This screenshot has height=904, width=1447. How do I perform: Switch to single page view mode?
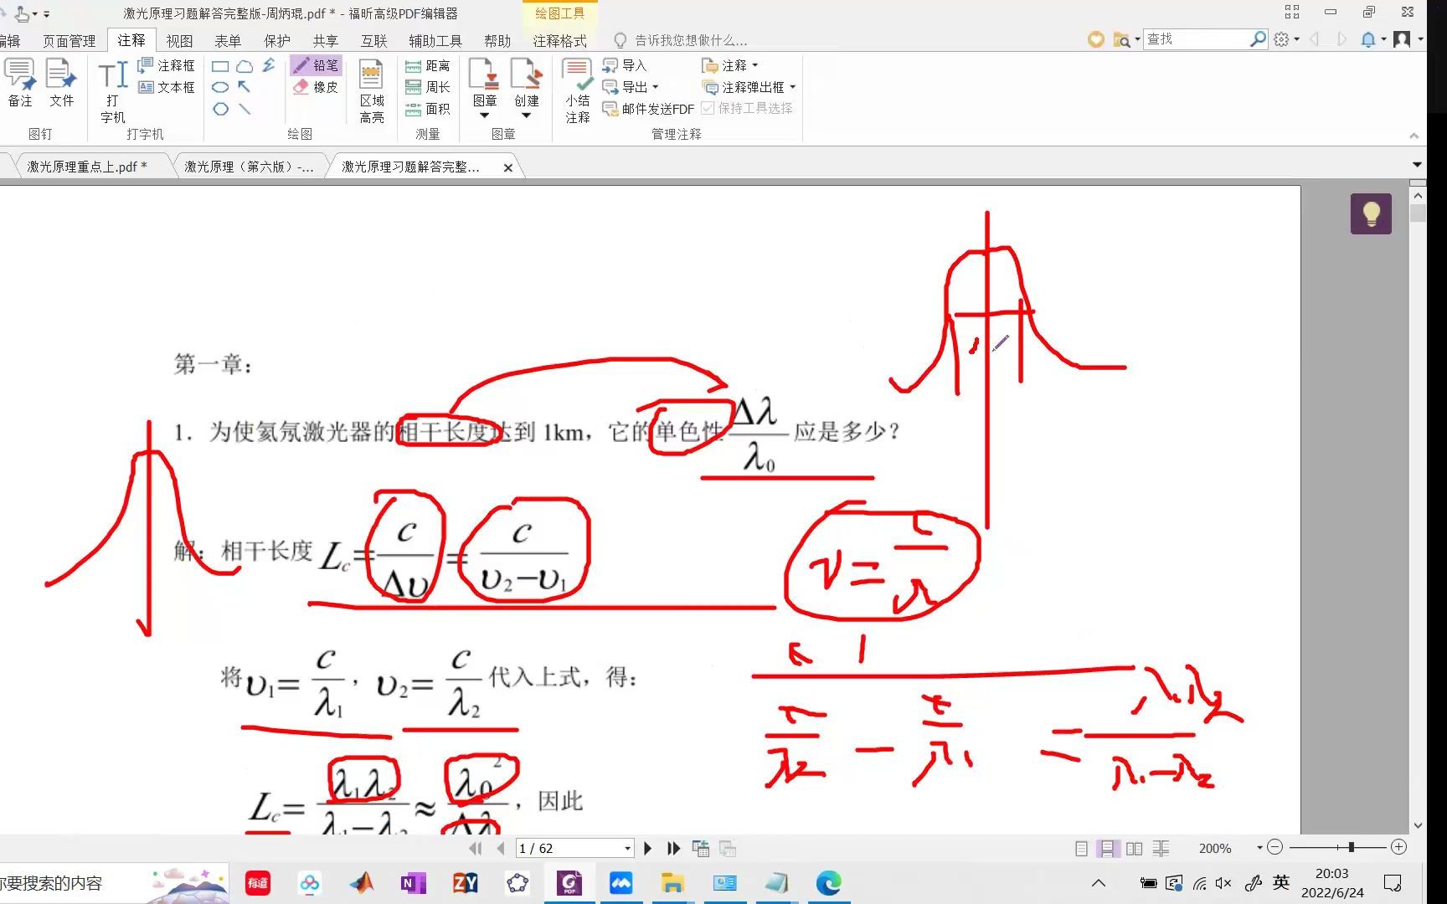(x=1081, y=848)
